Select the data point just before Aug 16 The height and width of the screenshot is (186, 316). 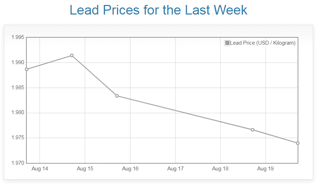[x=117, y=96]
